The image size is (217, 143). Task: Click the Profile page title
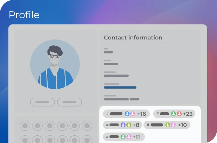point(24,15)
